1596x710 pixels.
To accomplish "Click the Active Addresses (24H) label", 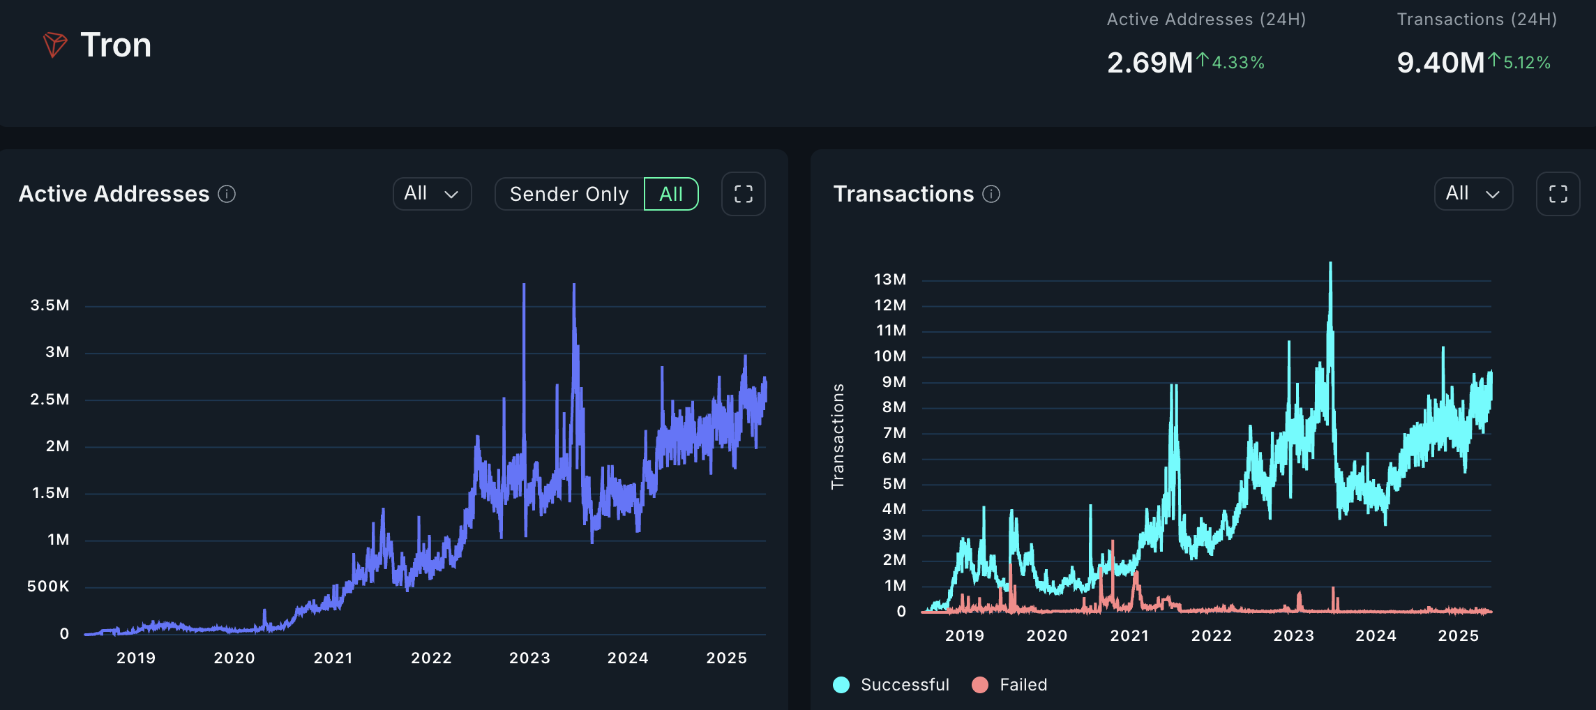I will (x=1206, y=20).
